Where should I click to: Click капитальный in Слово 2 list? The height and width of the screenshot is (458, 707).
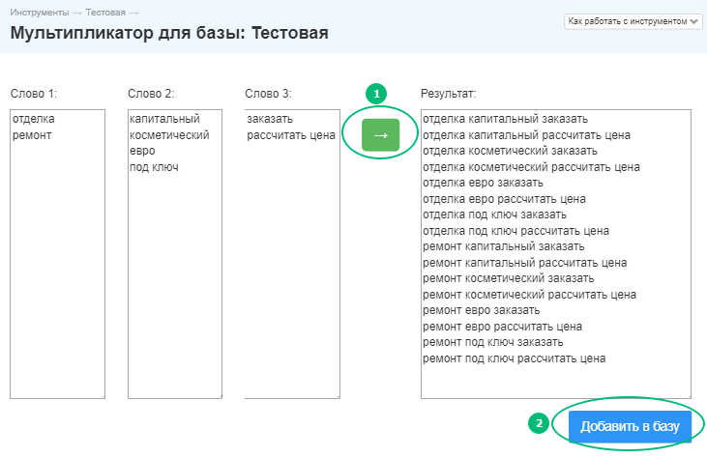tap(165, 119)
